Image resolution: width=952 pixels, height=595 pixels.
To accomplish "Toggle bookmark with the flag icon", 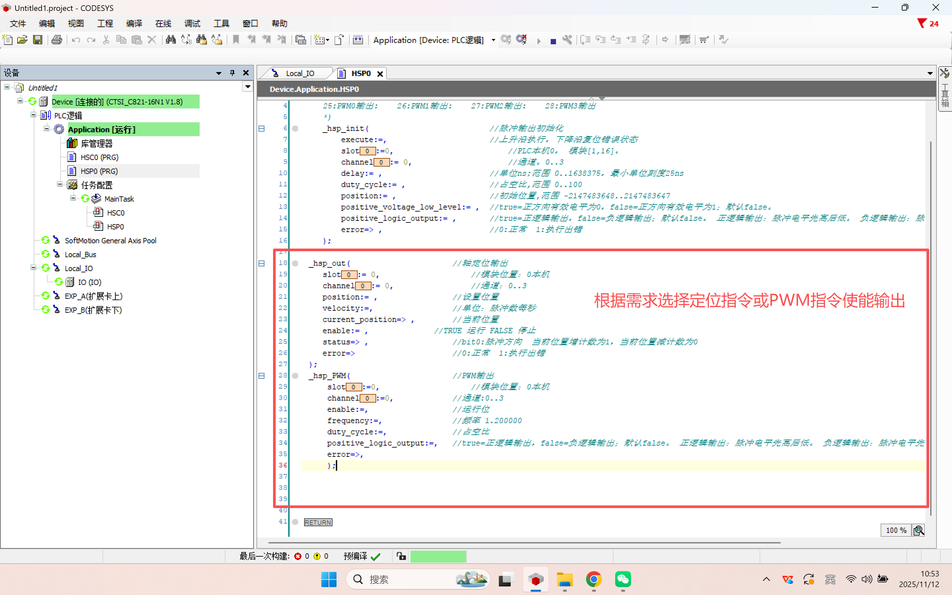I will 236,40.
